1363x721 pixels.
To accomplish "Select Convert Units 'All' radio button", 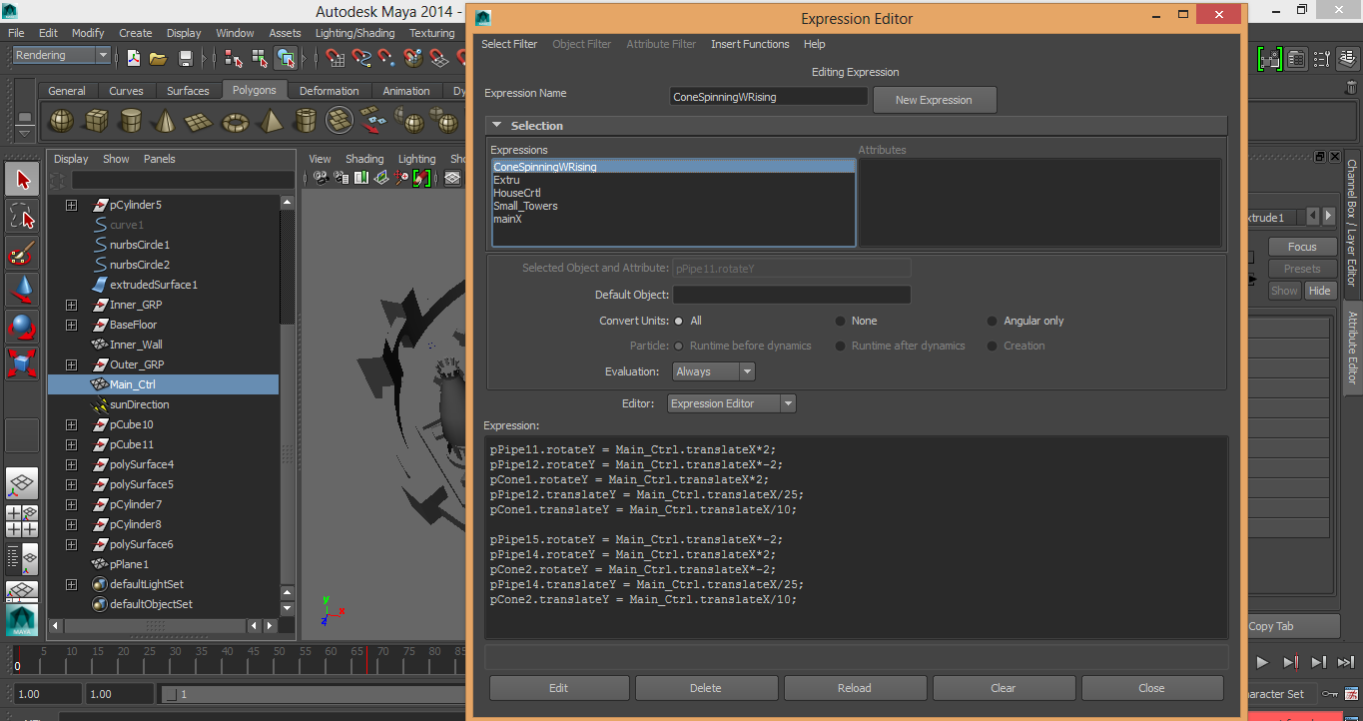I will 679,322.
